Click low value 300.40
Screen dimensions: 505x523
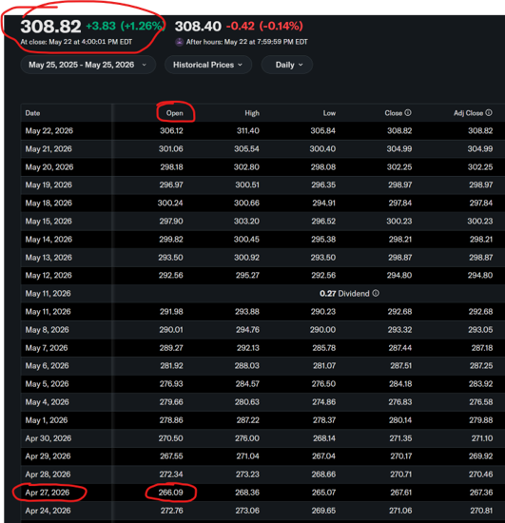322,148
